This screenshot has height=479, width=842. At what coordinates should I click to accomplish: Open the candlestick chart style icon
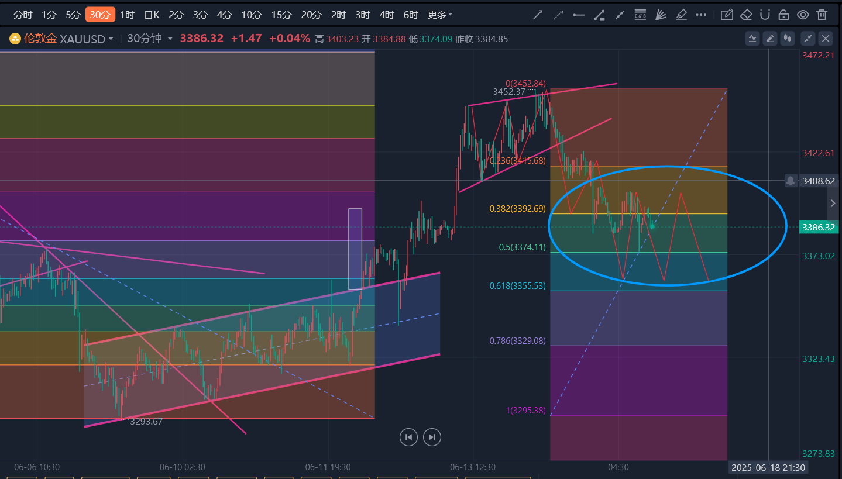pos(788,39)
